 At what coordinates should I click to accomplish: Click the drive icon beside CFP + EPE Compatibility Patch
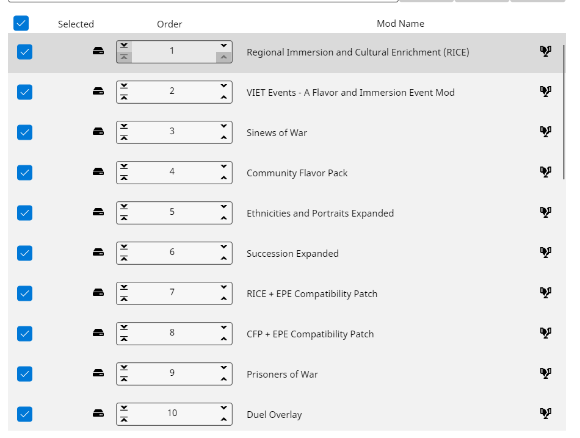(98, 333)
